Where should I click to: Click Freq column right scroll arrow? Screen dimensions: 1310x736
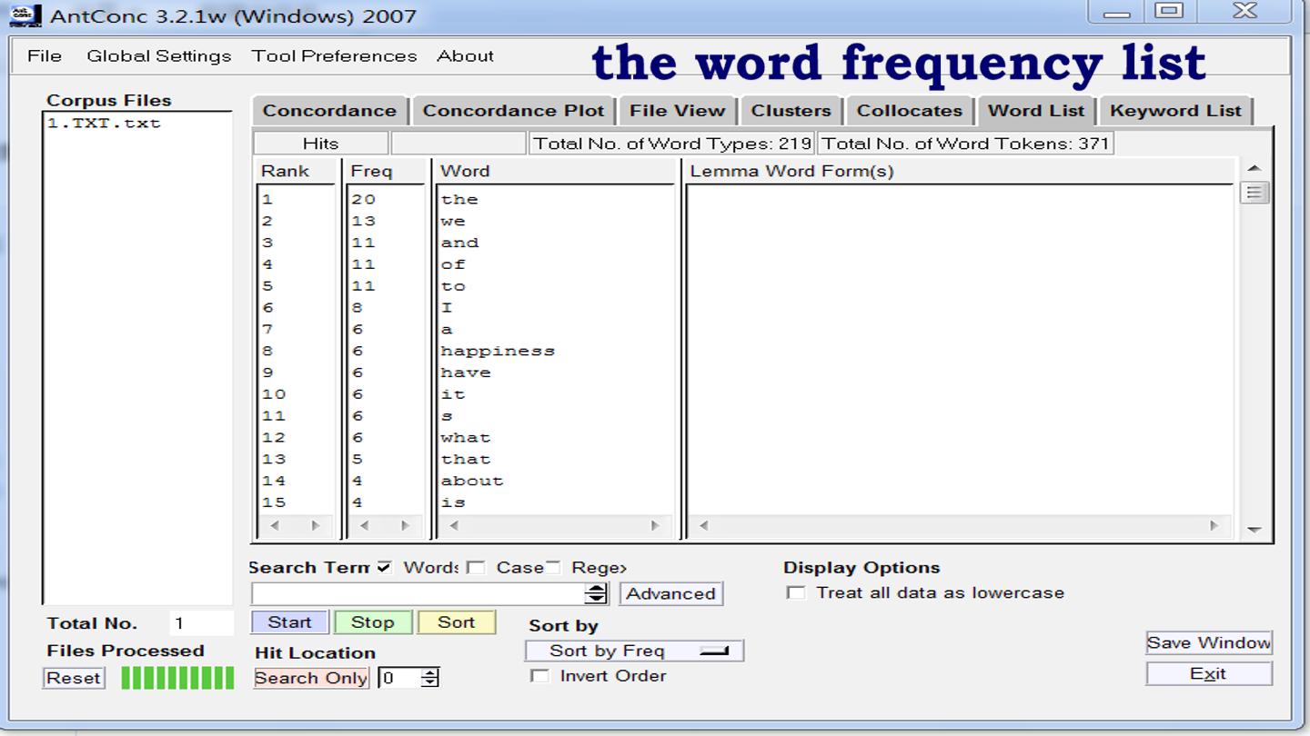(406, 525)
